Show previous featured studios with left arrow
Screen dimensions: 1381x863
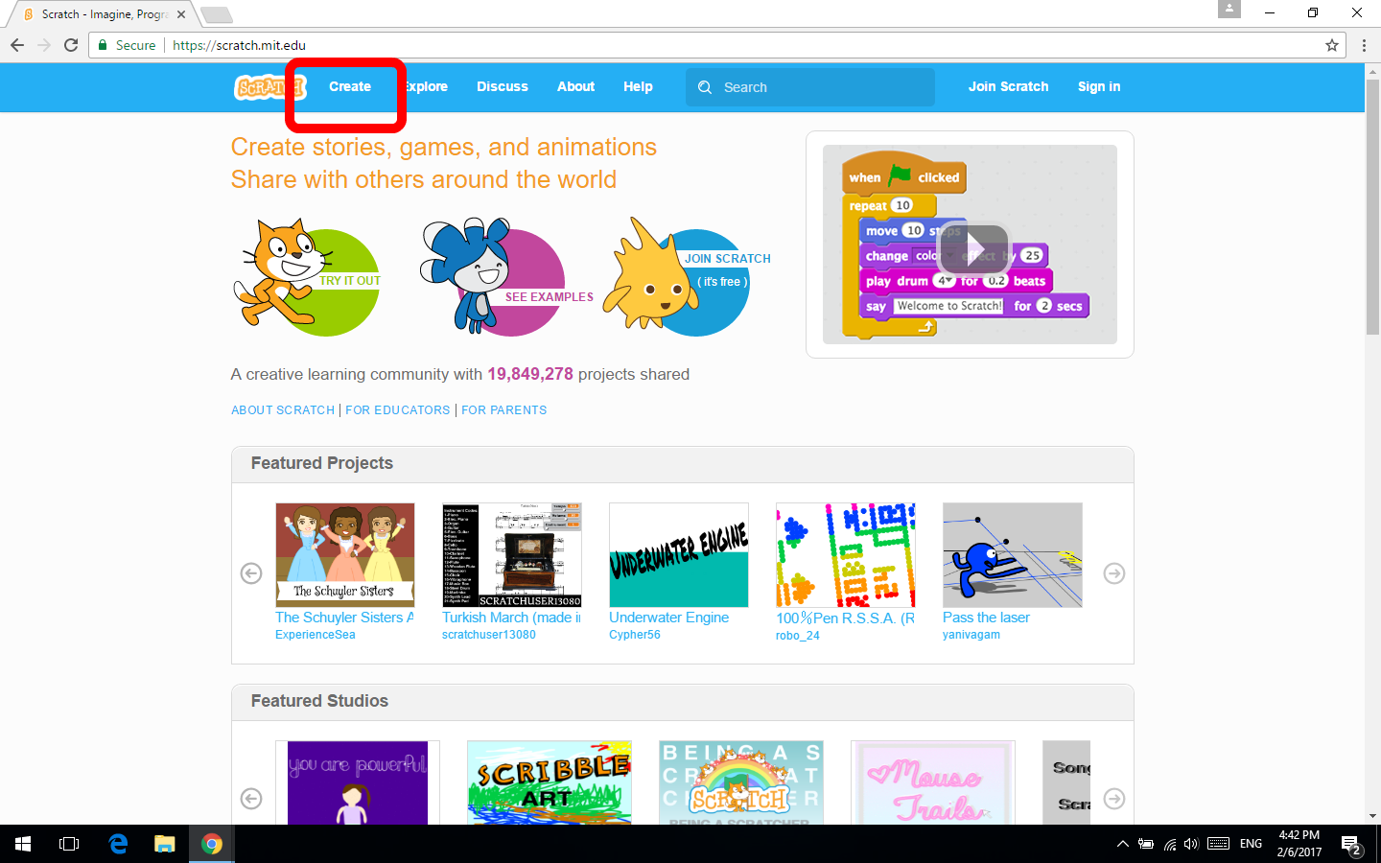point(251,799)
